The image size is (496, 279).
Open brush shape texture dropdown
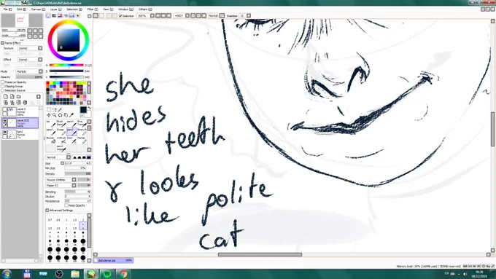click(74, 179)
